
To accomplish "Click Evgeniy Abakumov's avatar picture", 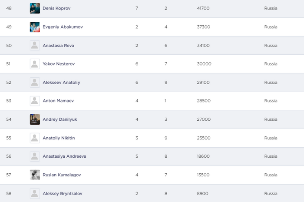I will tap(35, 27).
